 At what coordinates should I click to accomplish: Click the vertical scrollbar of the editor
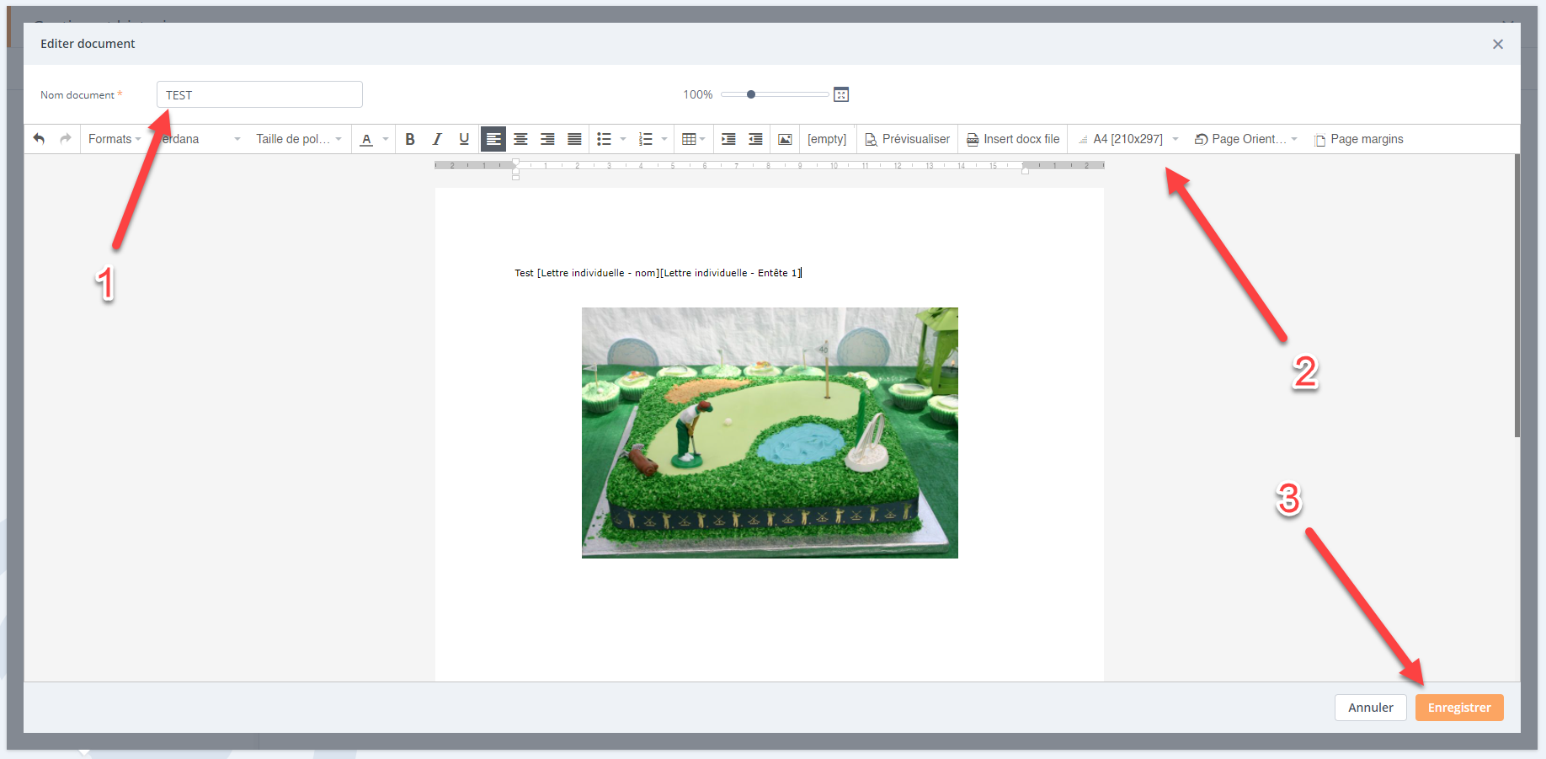[x=1517, y=295]
